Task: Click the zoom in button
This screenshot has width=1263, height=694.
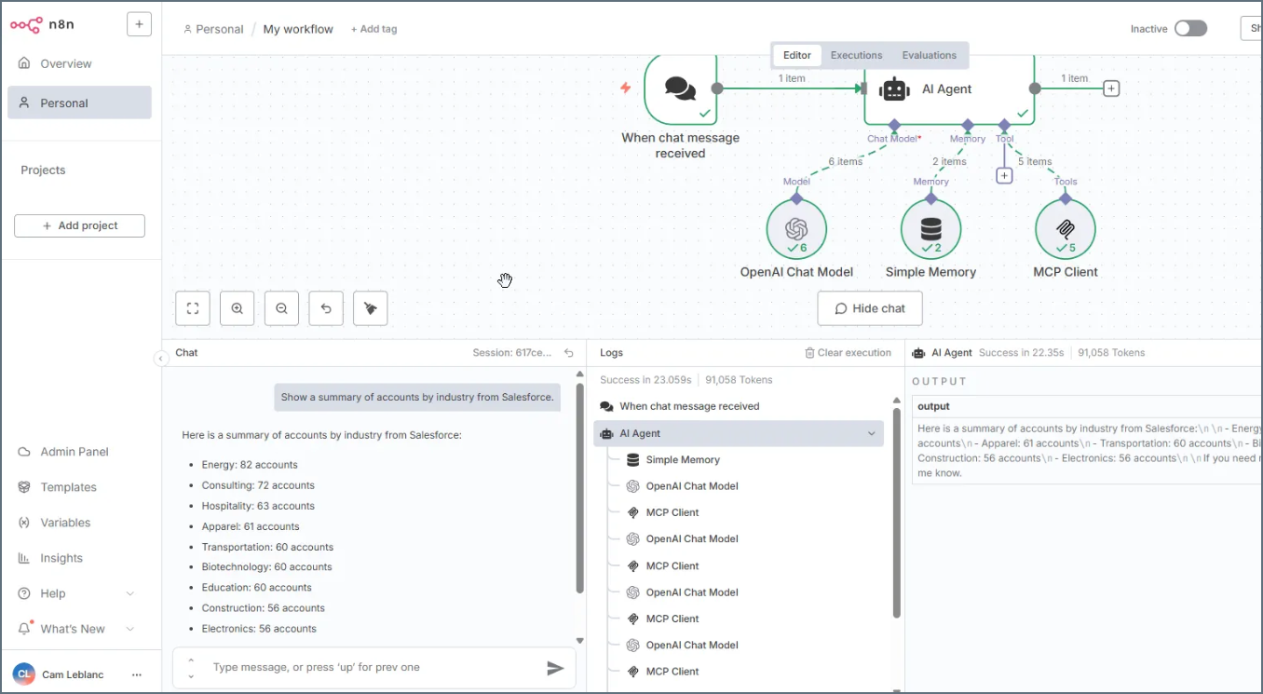Action: click(x=238, y=308)
